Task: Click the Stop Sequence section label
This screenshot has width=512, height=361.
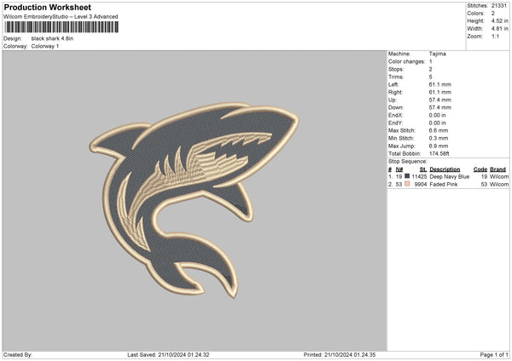Action: pyautogui.click(x=407, y=160)
